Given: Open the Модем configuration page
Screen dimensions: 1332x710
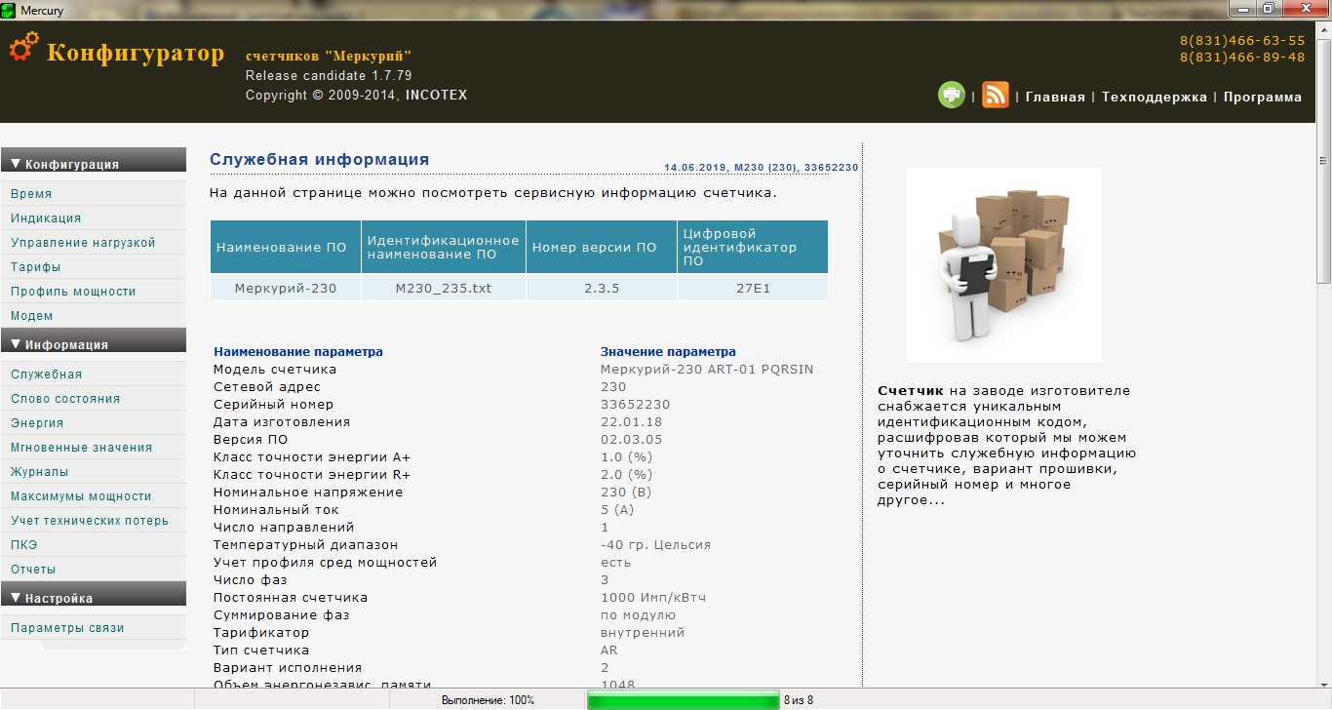Looking at the screenshot, I should coord(32,316).
